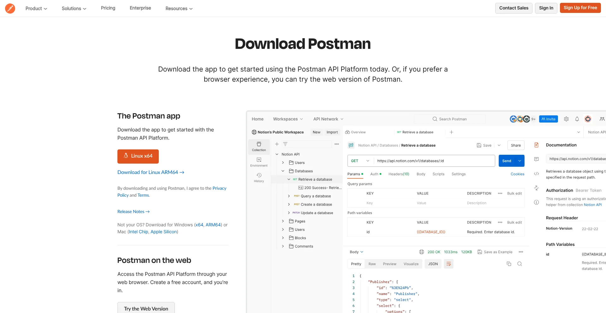606x313 pixels.
Task: Open the History panel
Action: tap(259, 177)
